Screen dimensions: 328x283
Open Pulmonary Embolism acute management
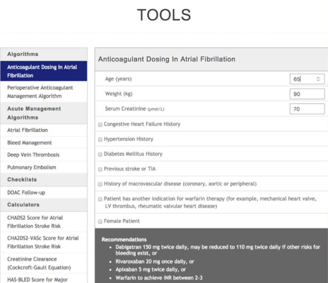coord(32,167)
